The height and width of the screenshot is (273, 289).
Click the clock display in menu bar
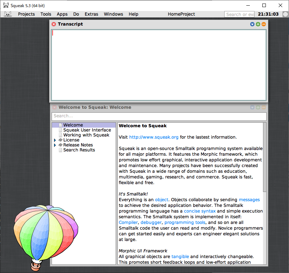268,14
